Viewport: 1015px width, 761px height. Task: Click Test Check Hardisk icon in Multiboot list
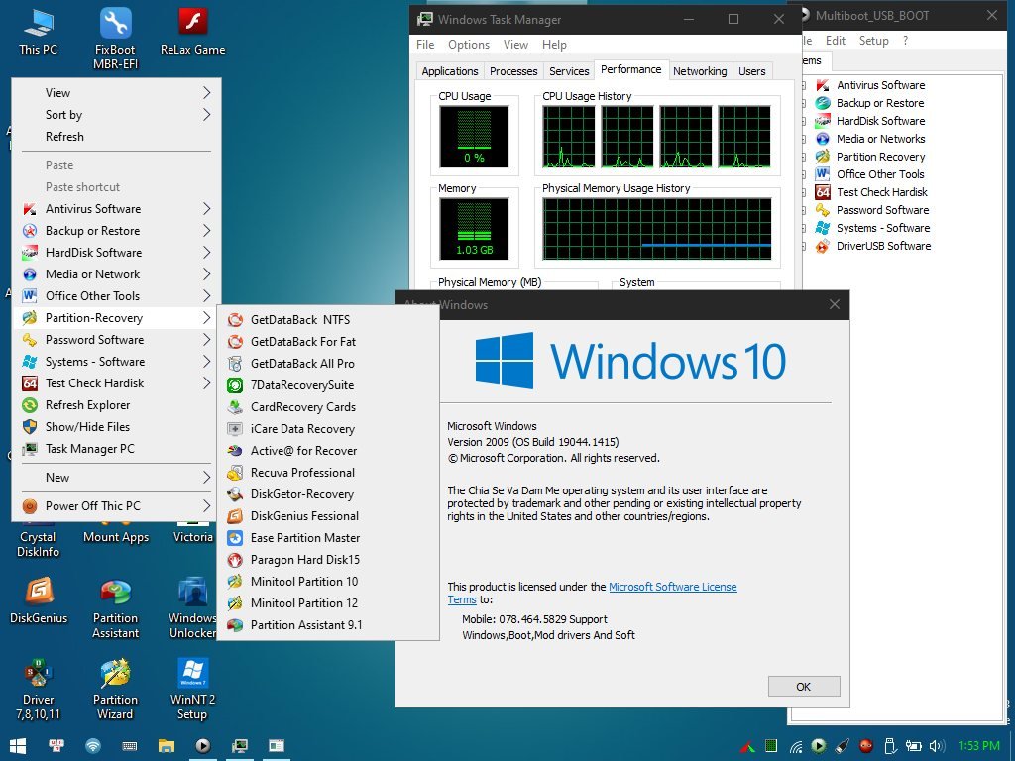pyautogui.click(x=823, y=192)
